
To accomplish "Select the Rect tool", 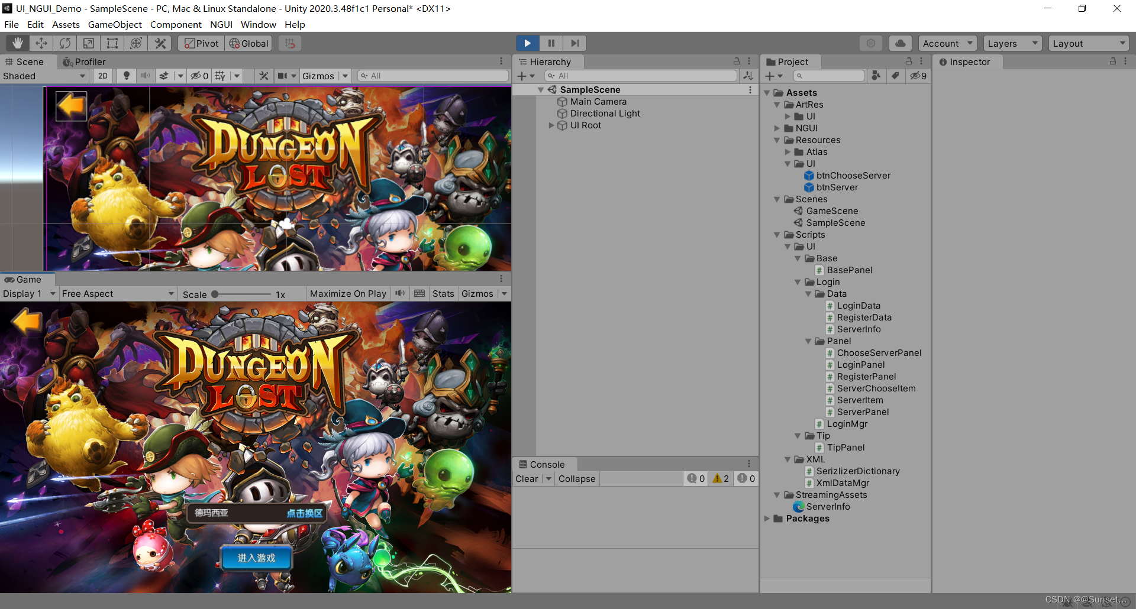I will click(112, 43).
